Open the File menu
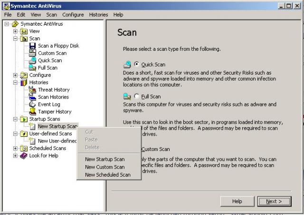 pyautogui.click(x=8, y=15)
